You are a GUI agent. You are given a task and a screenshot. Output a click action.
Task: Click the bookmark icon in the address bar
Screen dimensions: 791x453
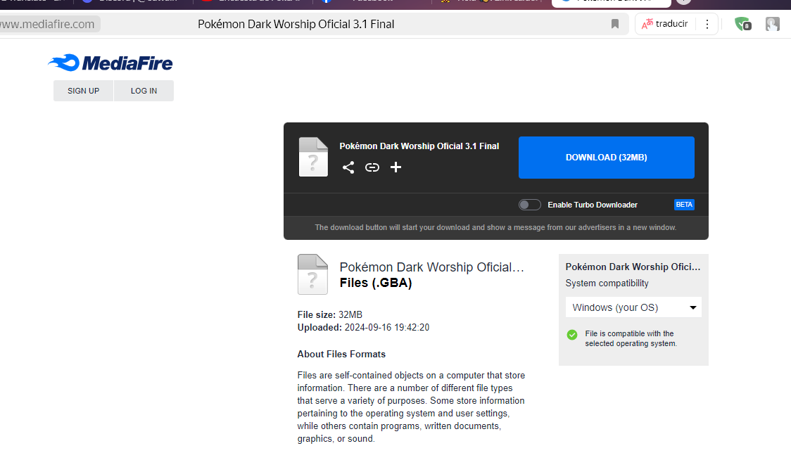614,25
